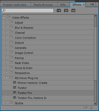
Task: Expand the Adjust folder
Action: coord(7,22)
